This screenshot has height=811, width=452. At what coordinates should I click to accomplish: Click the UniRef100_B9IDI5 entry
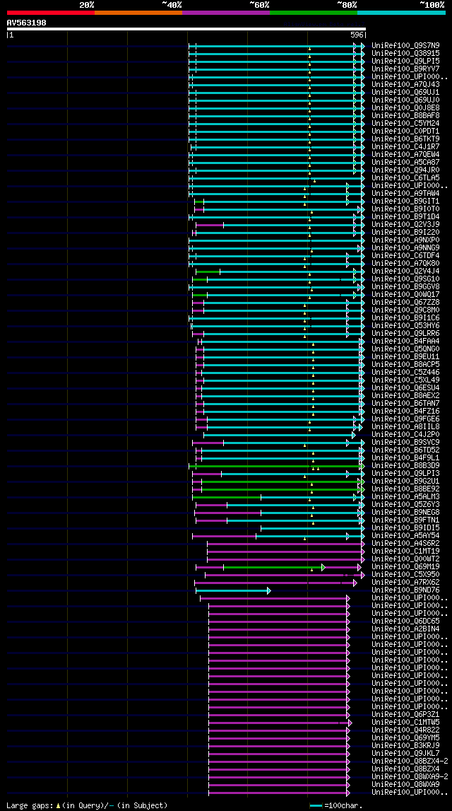(x=405, y=527)
